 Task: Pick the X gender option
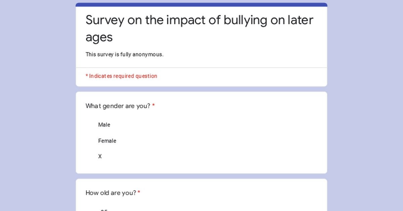pos(100,156)
